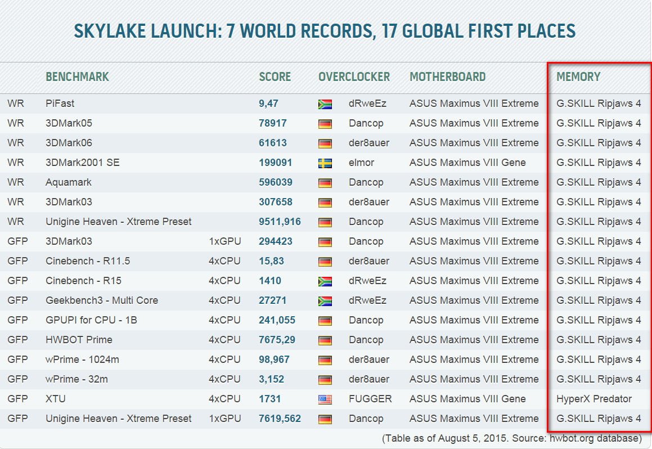Click the BENCHMARK column header
Screen dimensions: 652x449
tap(77, 77)
